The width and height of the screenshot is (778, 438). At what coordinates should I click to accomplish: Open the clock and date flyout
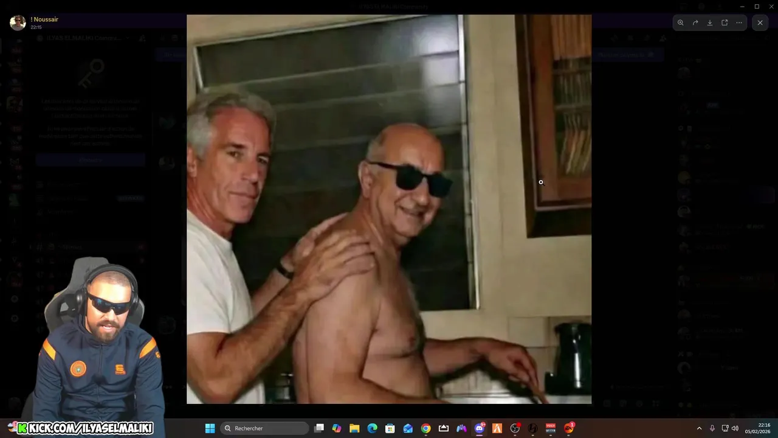[x=757, y=428]
